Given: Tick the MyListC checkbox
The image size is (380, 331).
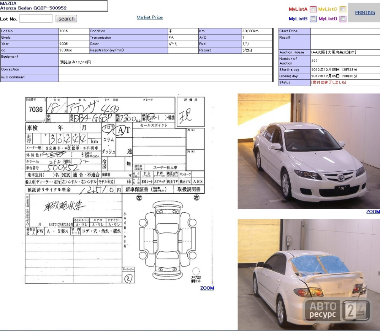Looking at the screenshot, I should 343,9.
